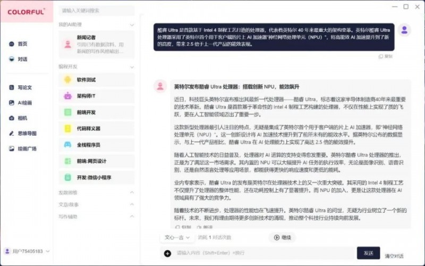This screenshot has height=266, width=425.
Task: Open the user account menu 用户75405183
Action: pyautogui.click(x=27, y=251)
